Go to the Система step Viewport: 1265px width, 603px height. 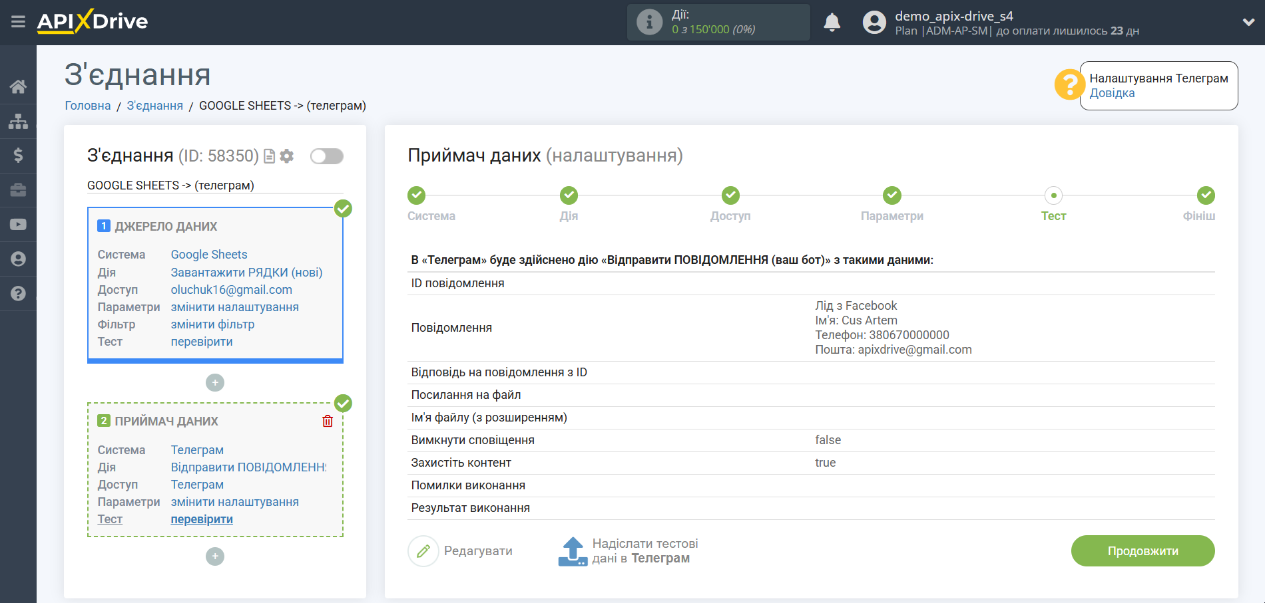click(x=417, y=195)
